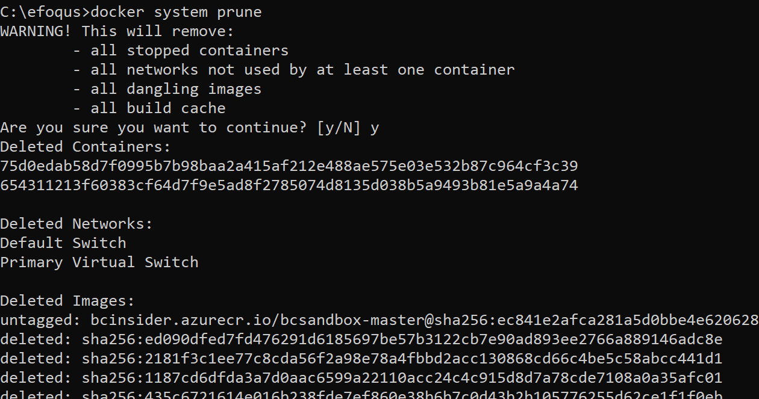Click the typed 'y' answer after prompt

point(375,129)
